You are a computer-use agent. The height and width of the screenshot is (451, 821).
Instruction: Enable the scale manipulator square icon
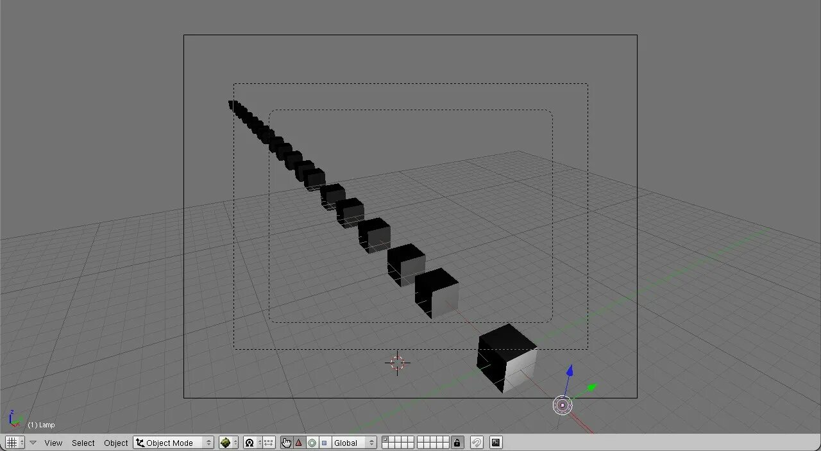pyautogui.click(x=324, y=443)
